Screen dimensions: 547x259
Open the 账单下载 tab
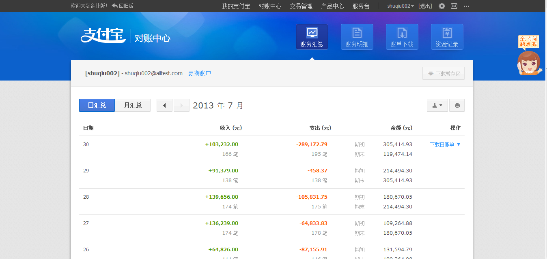402,37
